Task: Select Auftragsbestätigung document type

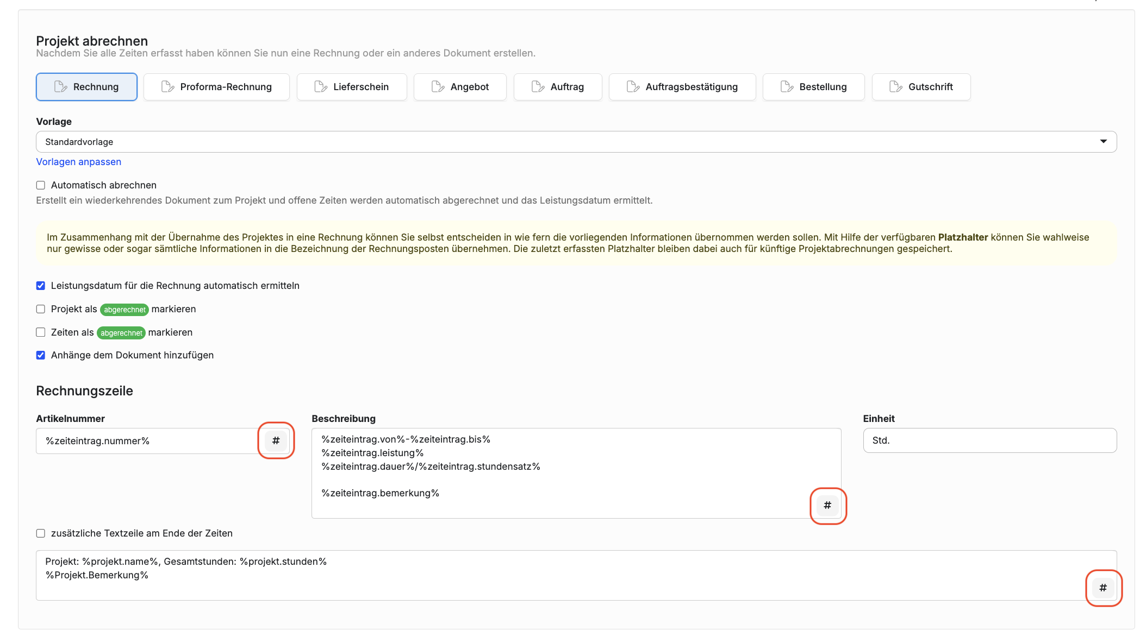Action: (x=682, y=87)
